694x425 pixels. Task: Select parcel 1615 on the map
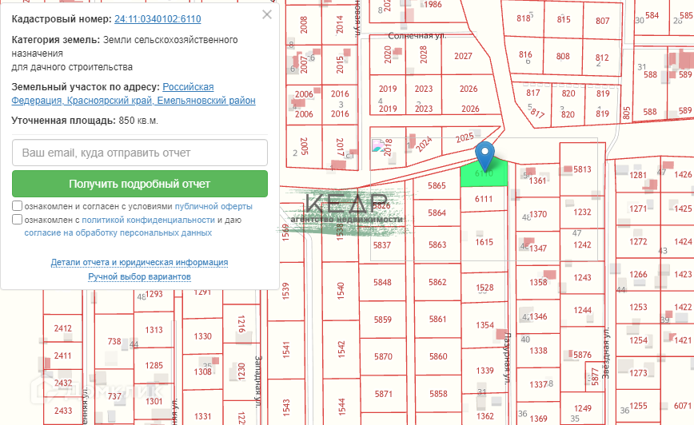point(484,241)
